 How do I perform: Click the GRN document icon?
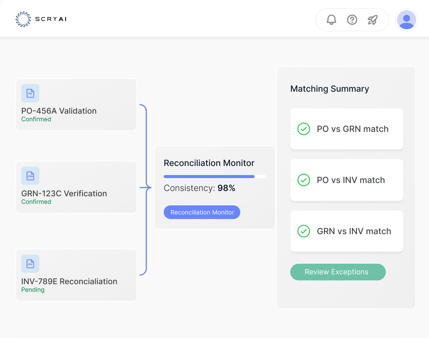tap(30, 176)
